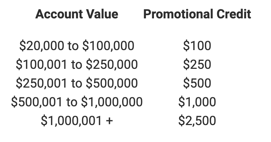Select the $20,000 to $100,000 range
The image size is (271, 142).
[77, 46]
